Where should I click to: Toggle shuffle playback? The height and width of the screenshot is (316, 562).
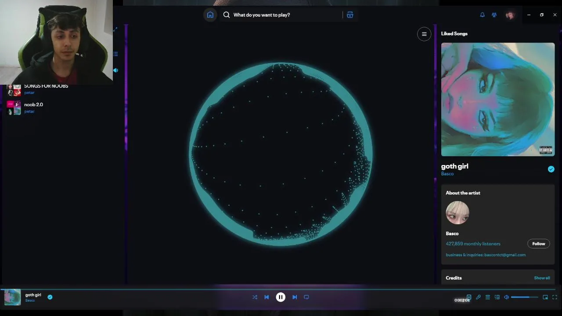point(255,297)
